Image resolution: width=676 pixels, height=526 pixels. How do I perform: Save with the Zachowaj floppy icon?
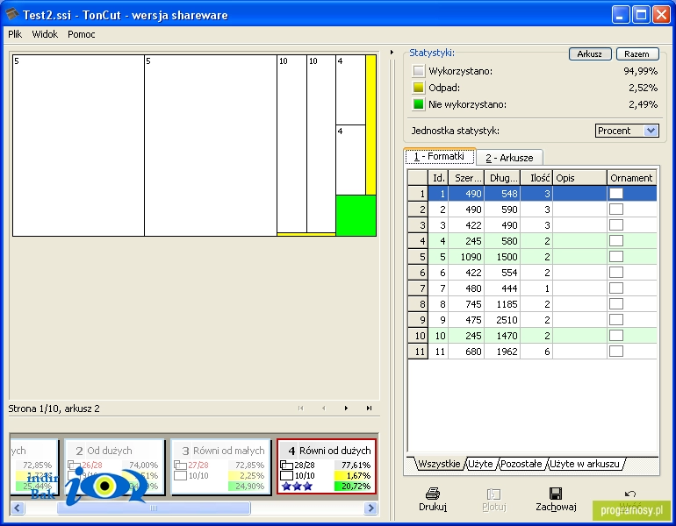(x=556, y=494)
